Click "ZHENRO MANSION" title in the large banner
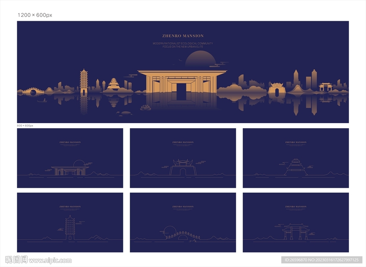This screenshot has width=366, height=267. (183, 36)
